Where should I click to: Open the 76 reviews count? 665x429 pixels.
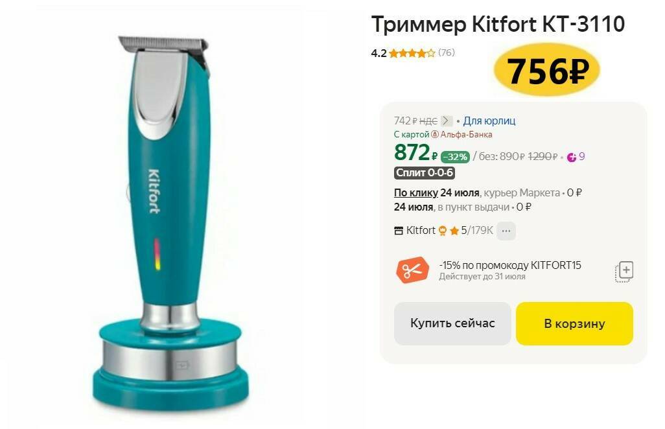(446, 53)
